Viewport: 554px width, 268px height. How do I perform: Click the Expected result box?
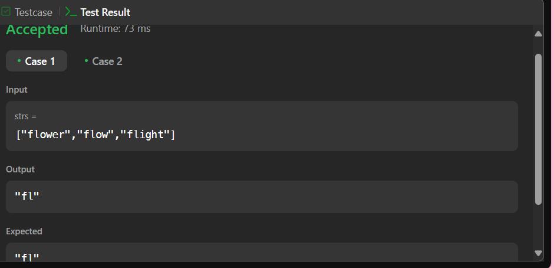coord(262,252)
